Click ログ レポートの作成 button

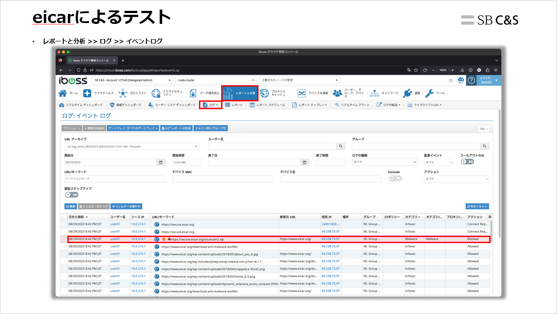[x=176, y=128]
